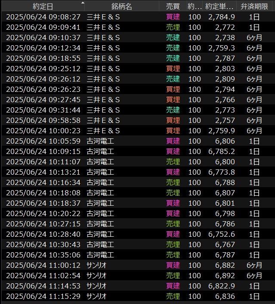
Task: Select the 11:00:12 サンリオ timestamp
Action: coord(43,265)
